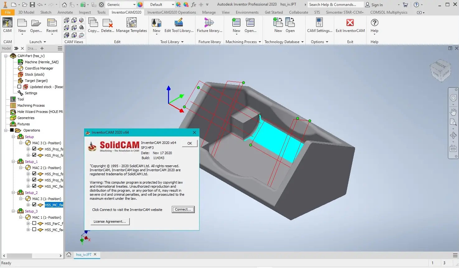Open the Sketch ribbon tab
This screenshot has height=268, width=459.
(46, 12)
